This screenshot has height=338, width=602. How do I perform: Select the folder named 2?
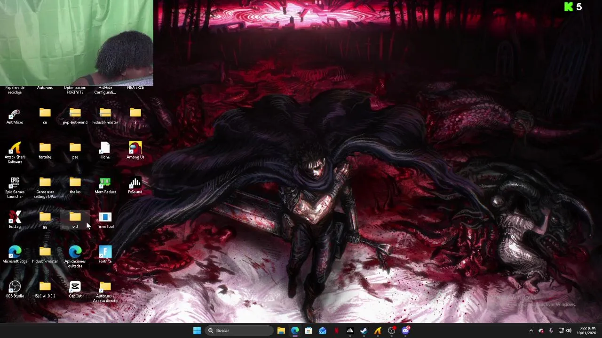(x=135, y=116)
